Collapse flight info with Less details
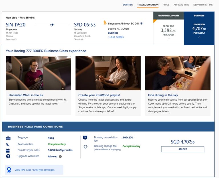219x178 pixels. pyautogui.click(x=116, y=37)
